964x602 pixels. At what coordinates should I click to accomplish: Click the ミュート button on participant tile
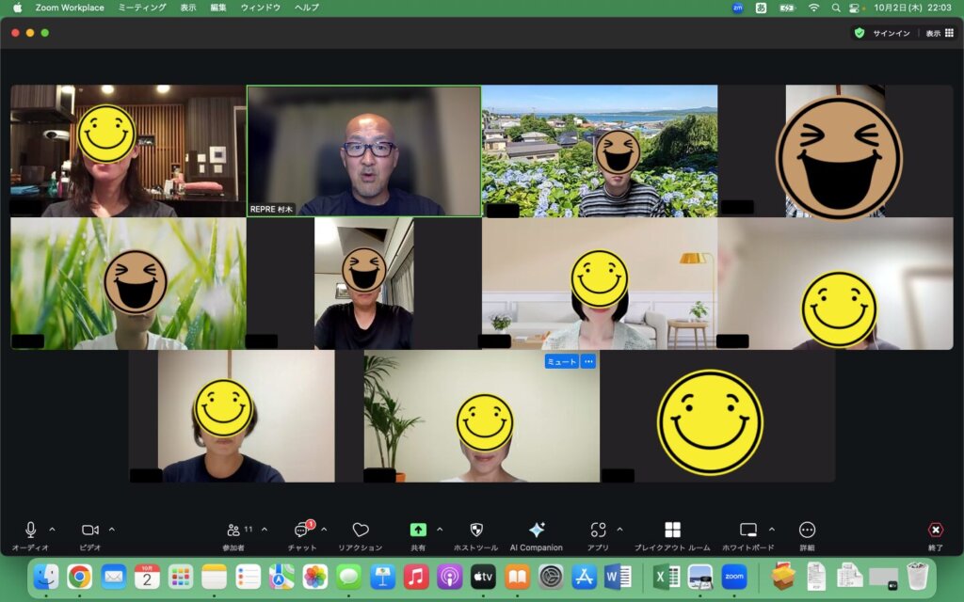[x=561, y=362]
